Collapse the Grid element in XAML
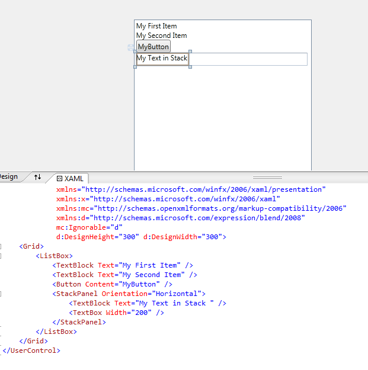The image size is (368, 370). click(1, 247)
